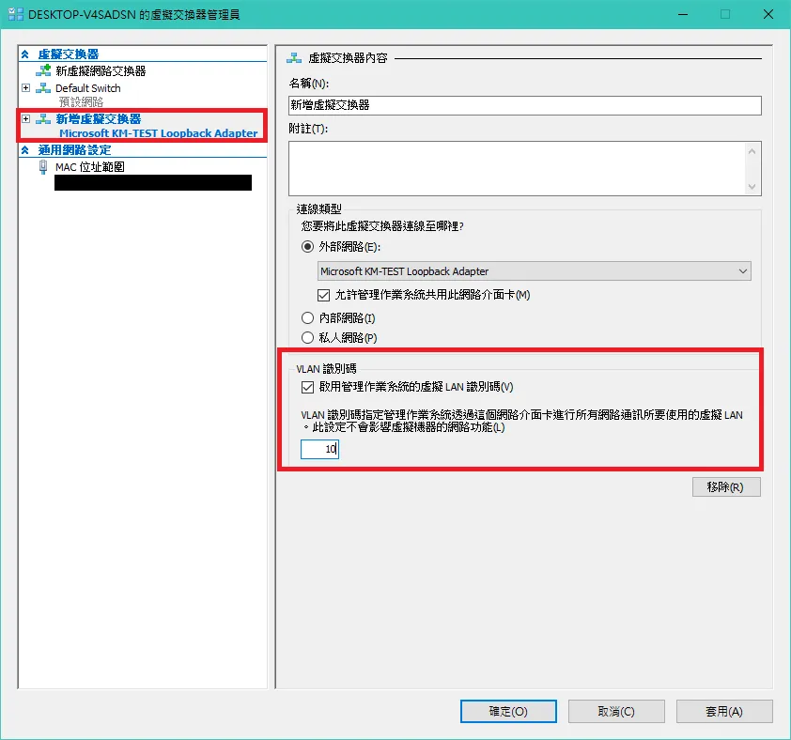Select 新虛擬網路交換器 tree item
The width and height of the screenshot is (791, 740).
coord(101,70)
